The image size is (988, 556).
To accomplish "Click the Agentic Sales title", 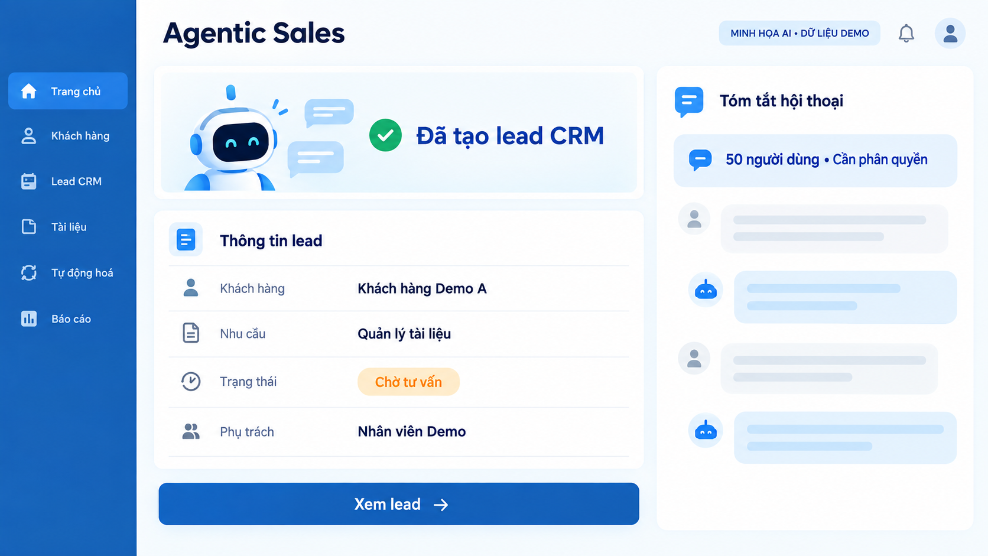I will pos(254,33).
